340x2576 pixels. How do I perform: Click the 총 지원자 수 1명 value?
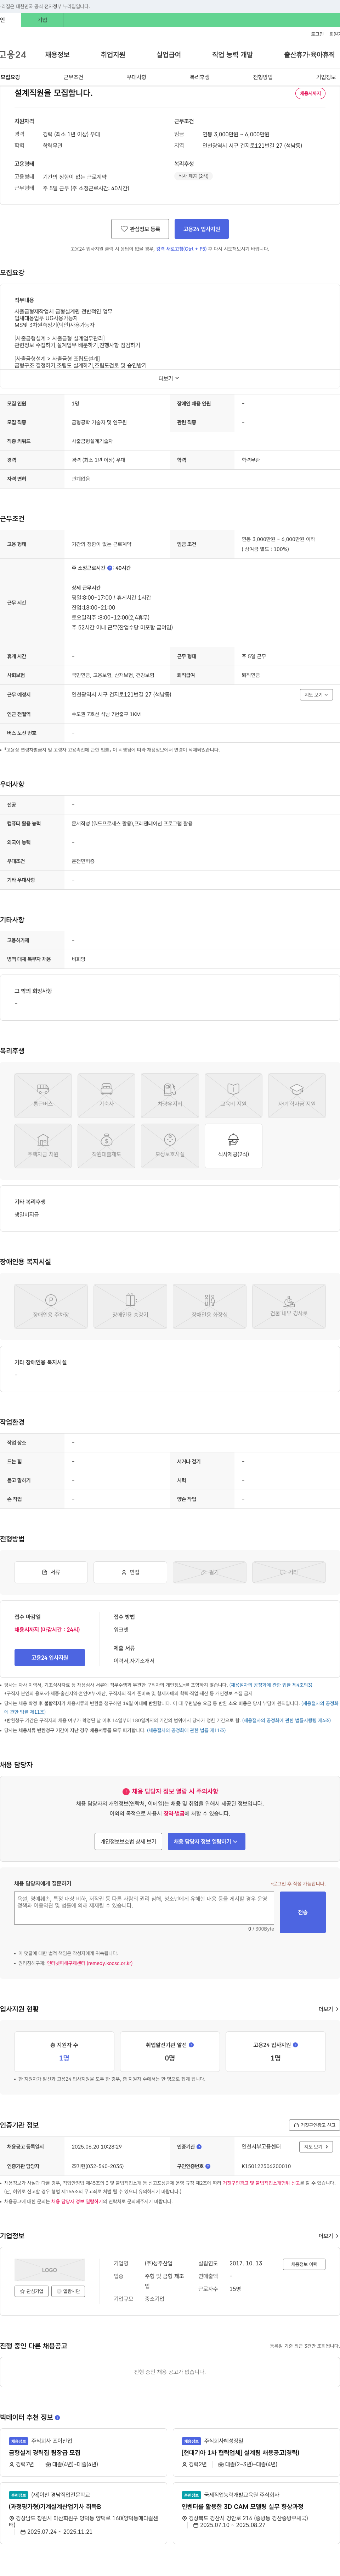64,2058
